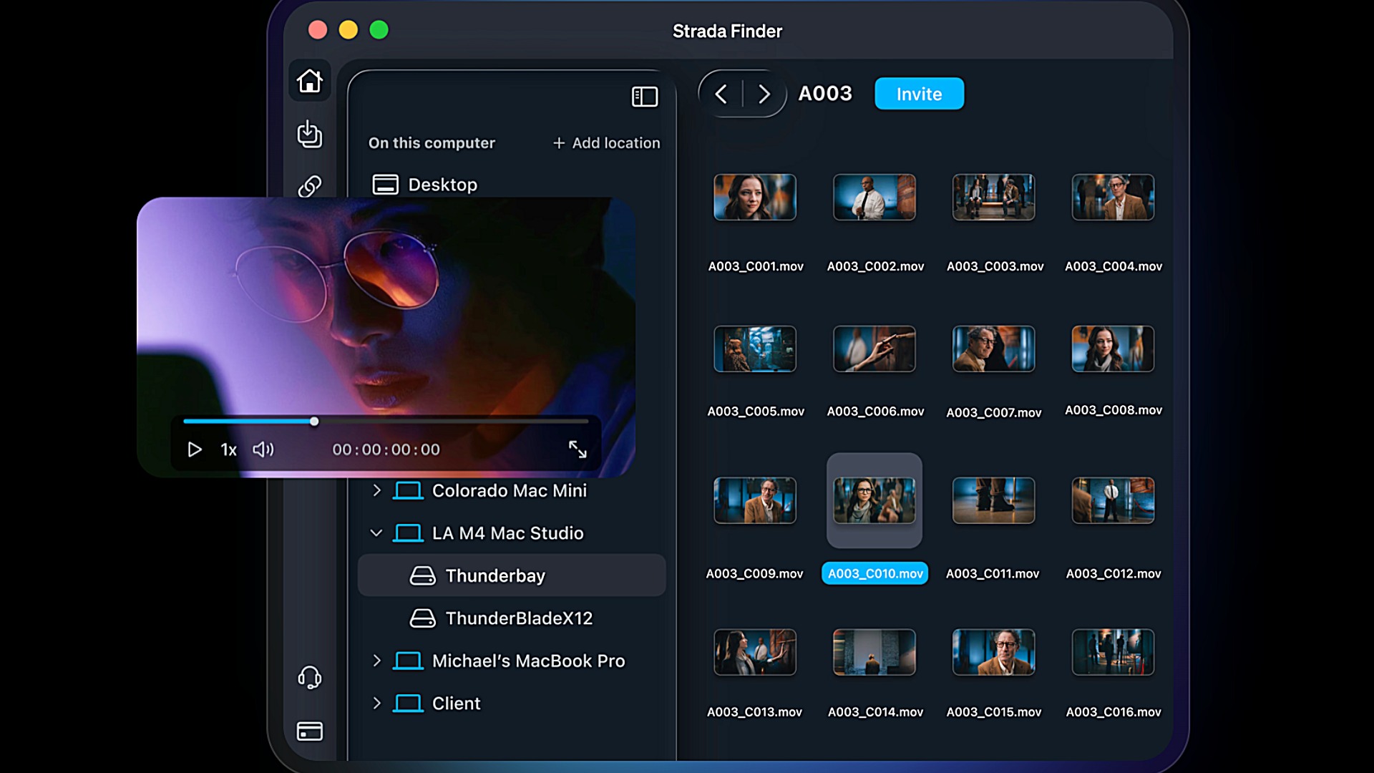The width and height of the screenshot is (1374, 773).
Task: Minimize the window with the yellow button
Action: point(349,30)
